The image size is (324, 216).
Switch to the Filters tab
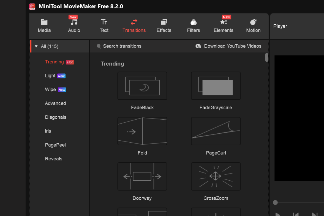tap(194, 26)
